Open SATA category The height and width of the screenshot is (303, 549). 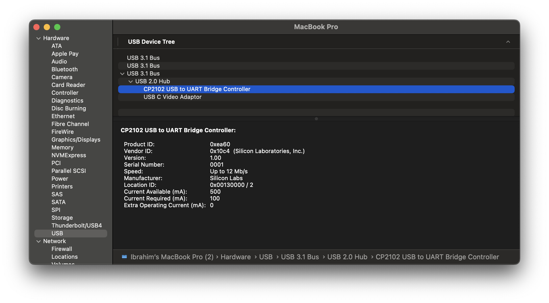[x=58, y=202]
